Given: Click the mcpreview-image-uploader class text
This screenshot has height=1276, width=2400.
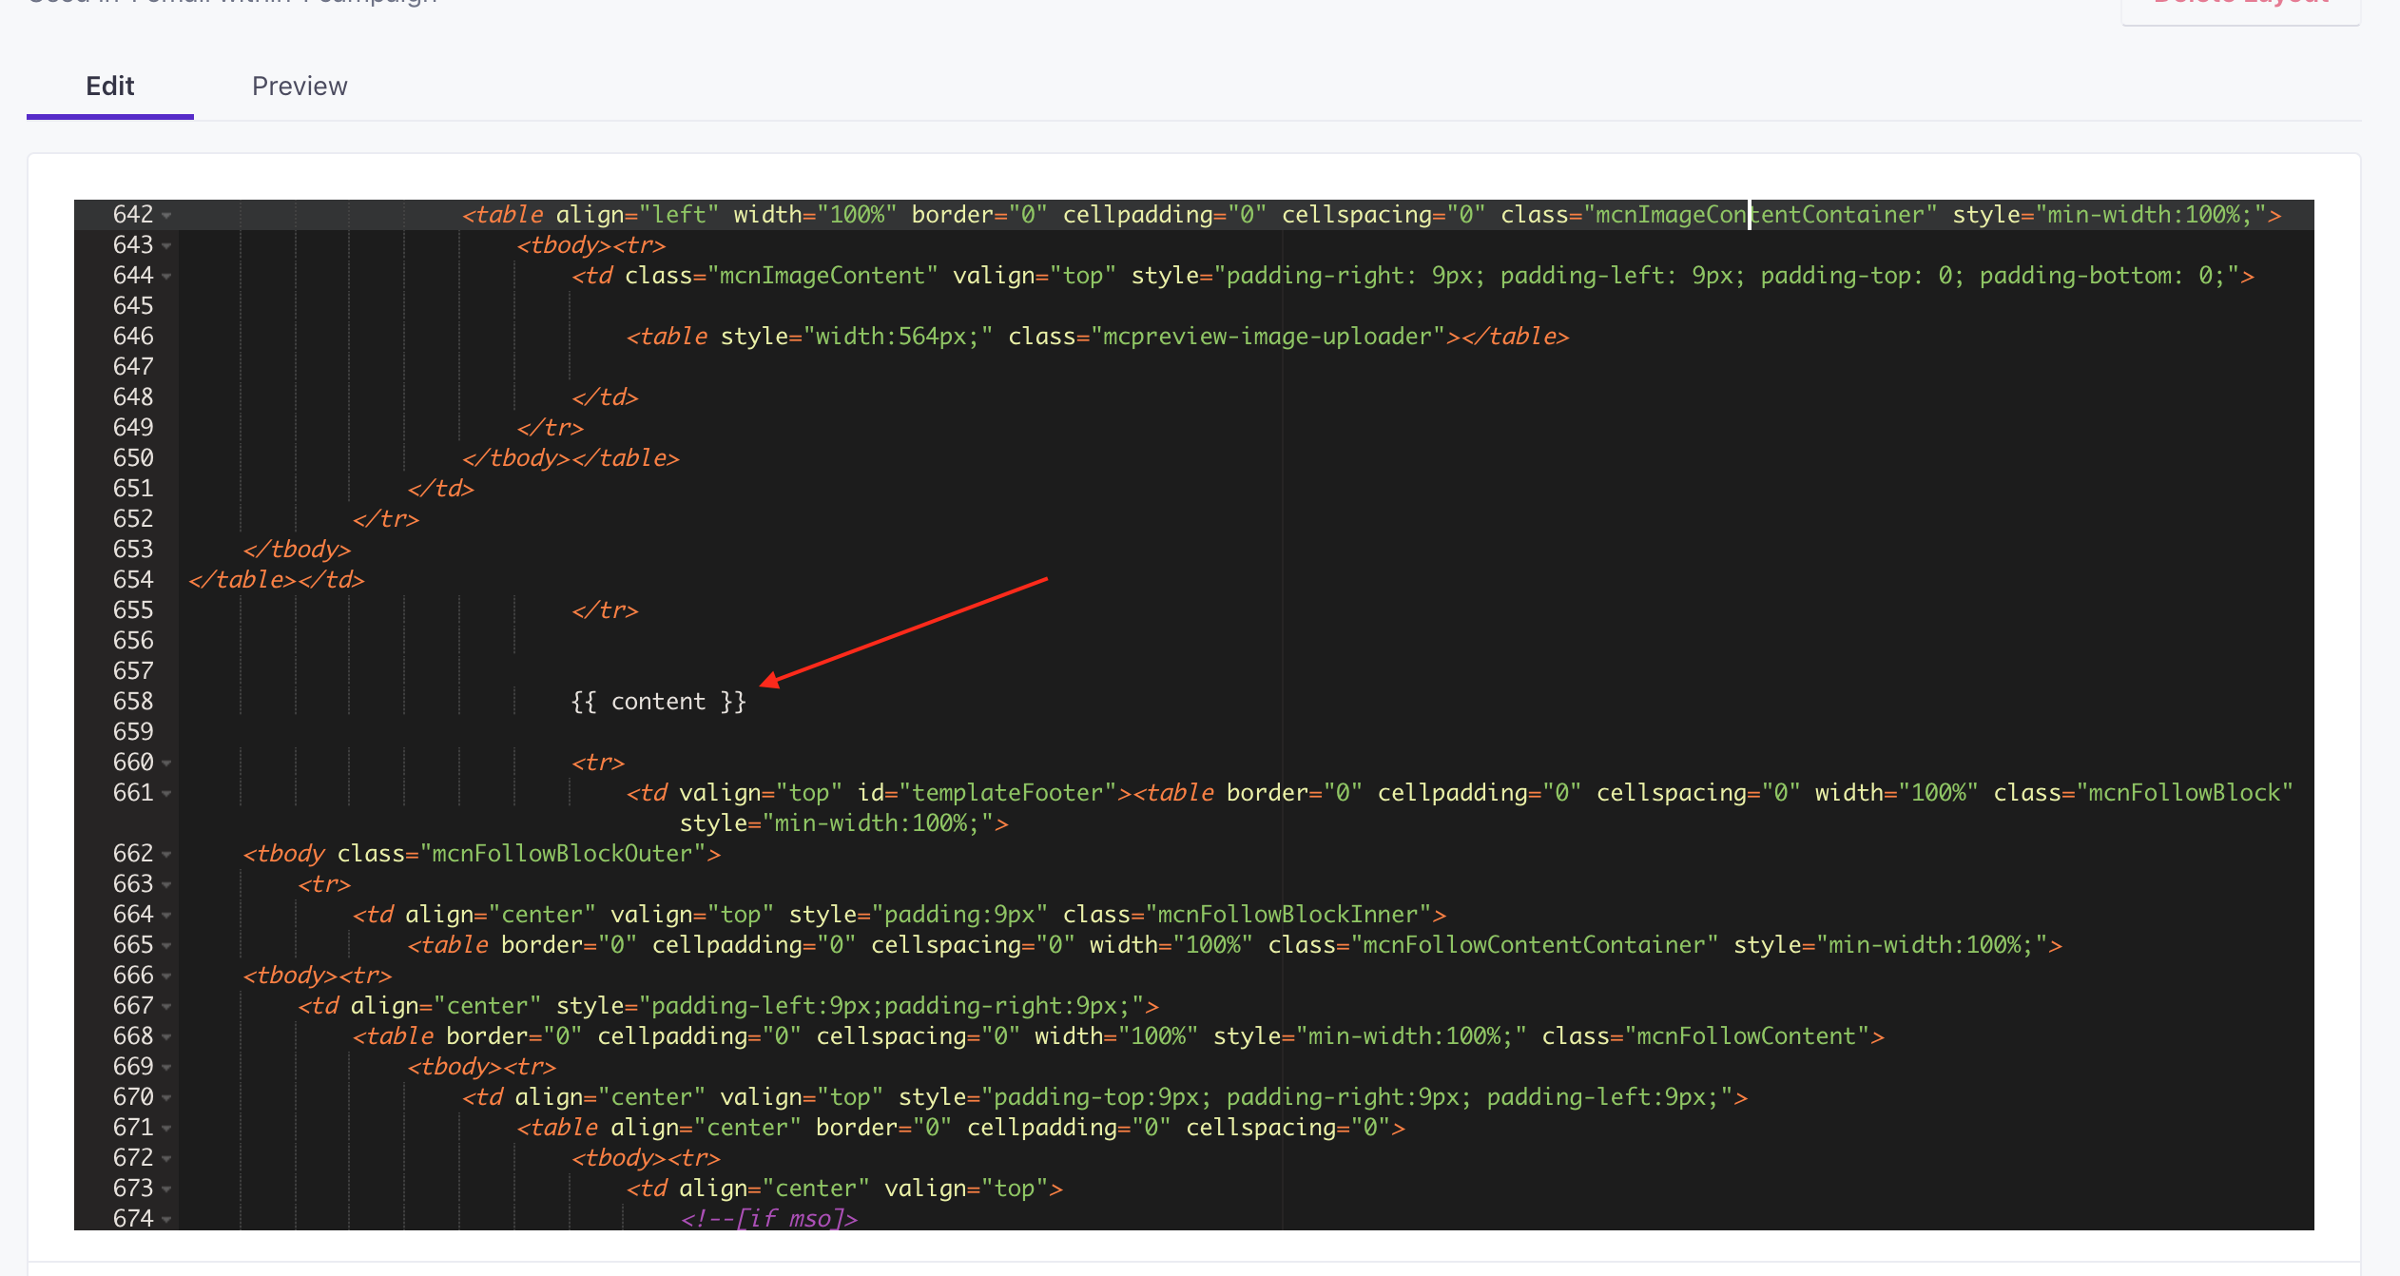Looking at the screenshot, I should click(1268, 337).
